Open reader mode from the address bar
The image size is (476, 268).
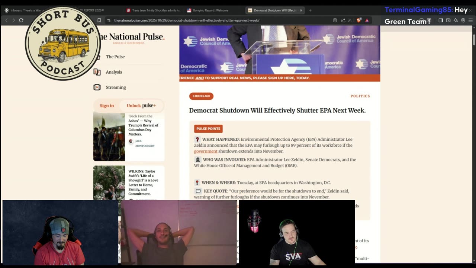tap(335, 20)
